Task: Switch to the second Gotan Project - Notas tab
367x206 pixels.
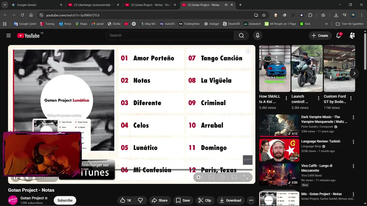Action: [x=150, y=5]
